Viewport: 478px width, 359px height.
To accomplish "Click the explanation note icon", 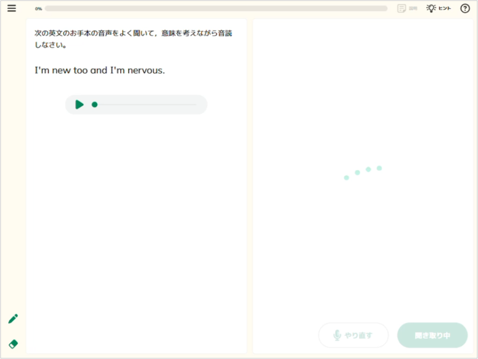I will point(401,8).
